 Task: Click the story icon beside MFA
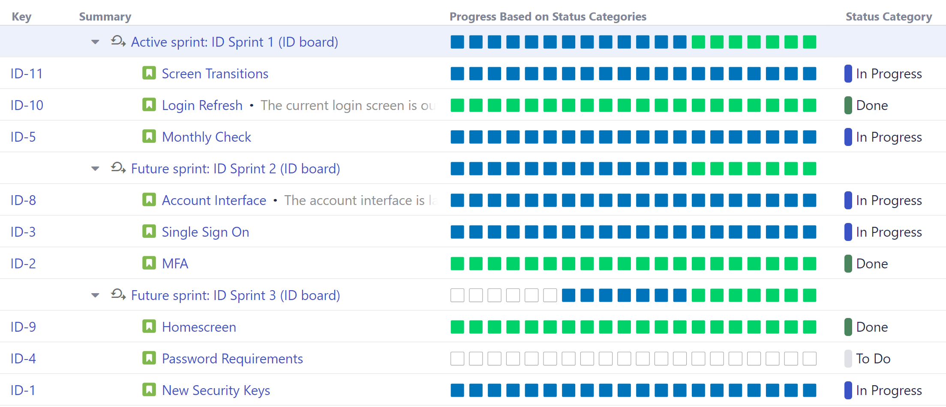coord(149,263)
